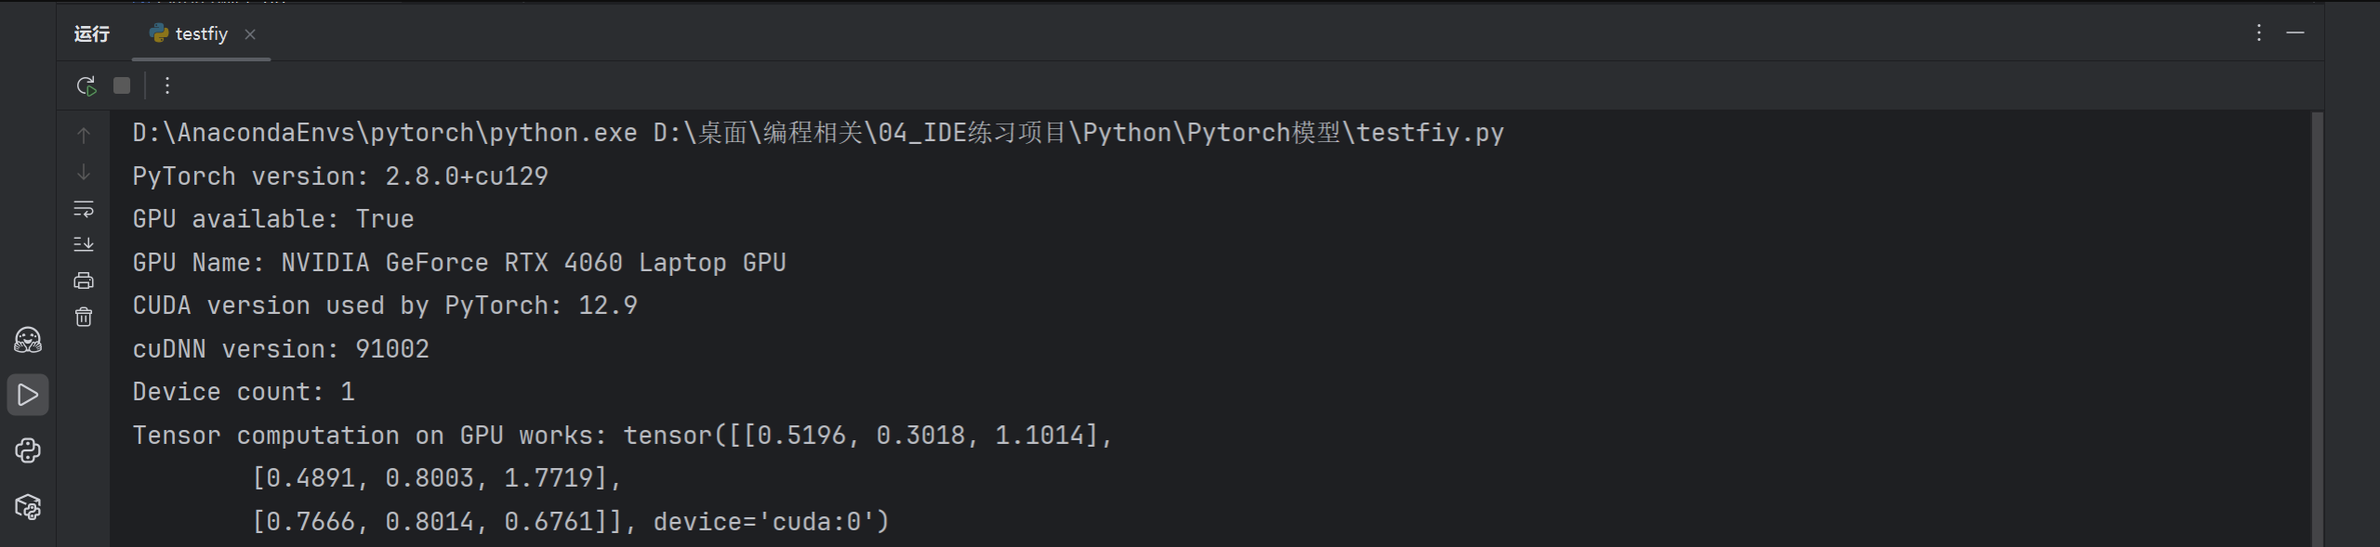Image resolution: width=2380 pixels, height=547 pixels.
Task: Toggle scroll to end of output
Action: click(x=84, y=244)
